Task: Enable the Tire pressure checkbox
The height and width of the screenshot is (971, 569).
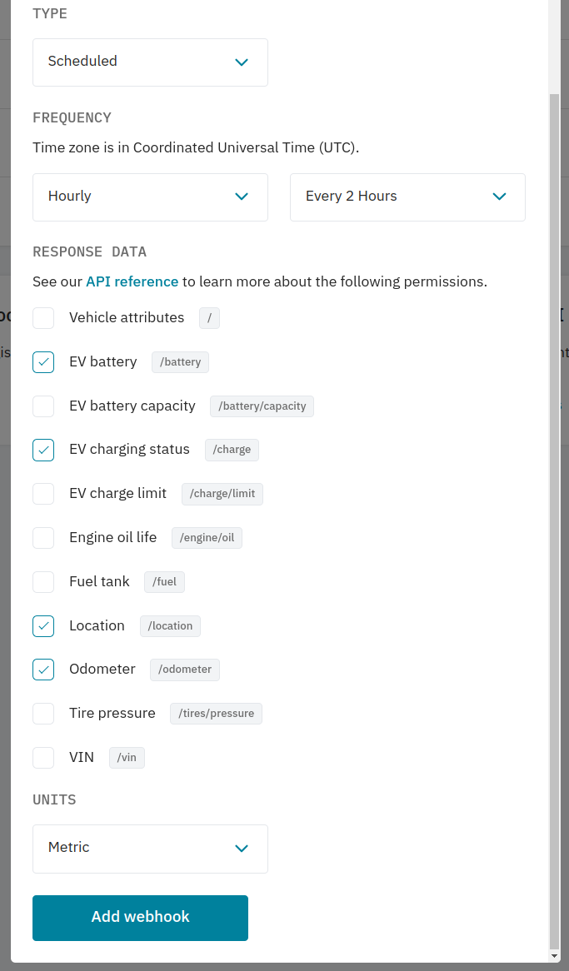Action: tap(43, 714)
